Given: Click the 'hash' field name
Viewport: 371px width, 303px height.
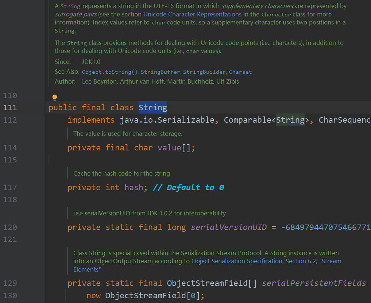Looking at the screenshot, I should [x=134, y=188].
